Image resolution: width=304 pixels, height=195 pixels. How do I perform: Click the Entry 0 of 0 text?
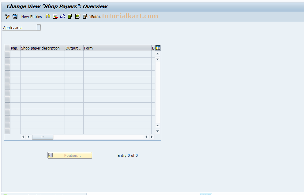coord(128,156)
